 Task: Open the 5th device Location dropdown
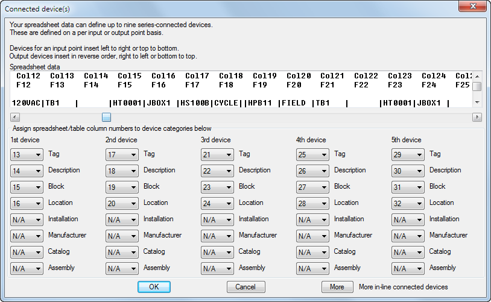pos(408,203)
